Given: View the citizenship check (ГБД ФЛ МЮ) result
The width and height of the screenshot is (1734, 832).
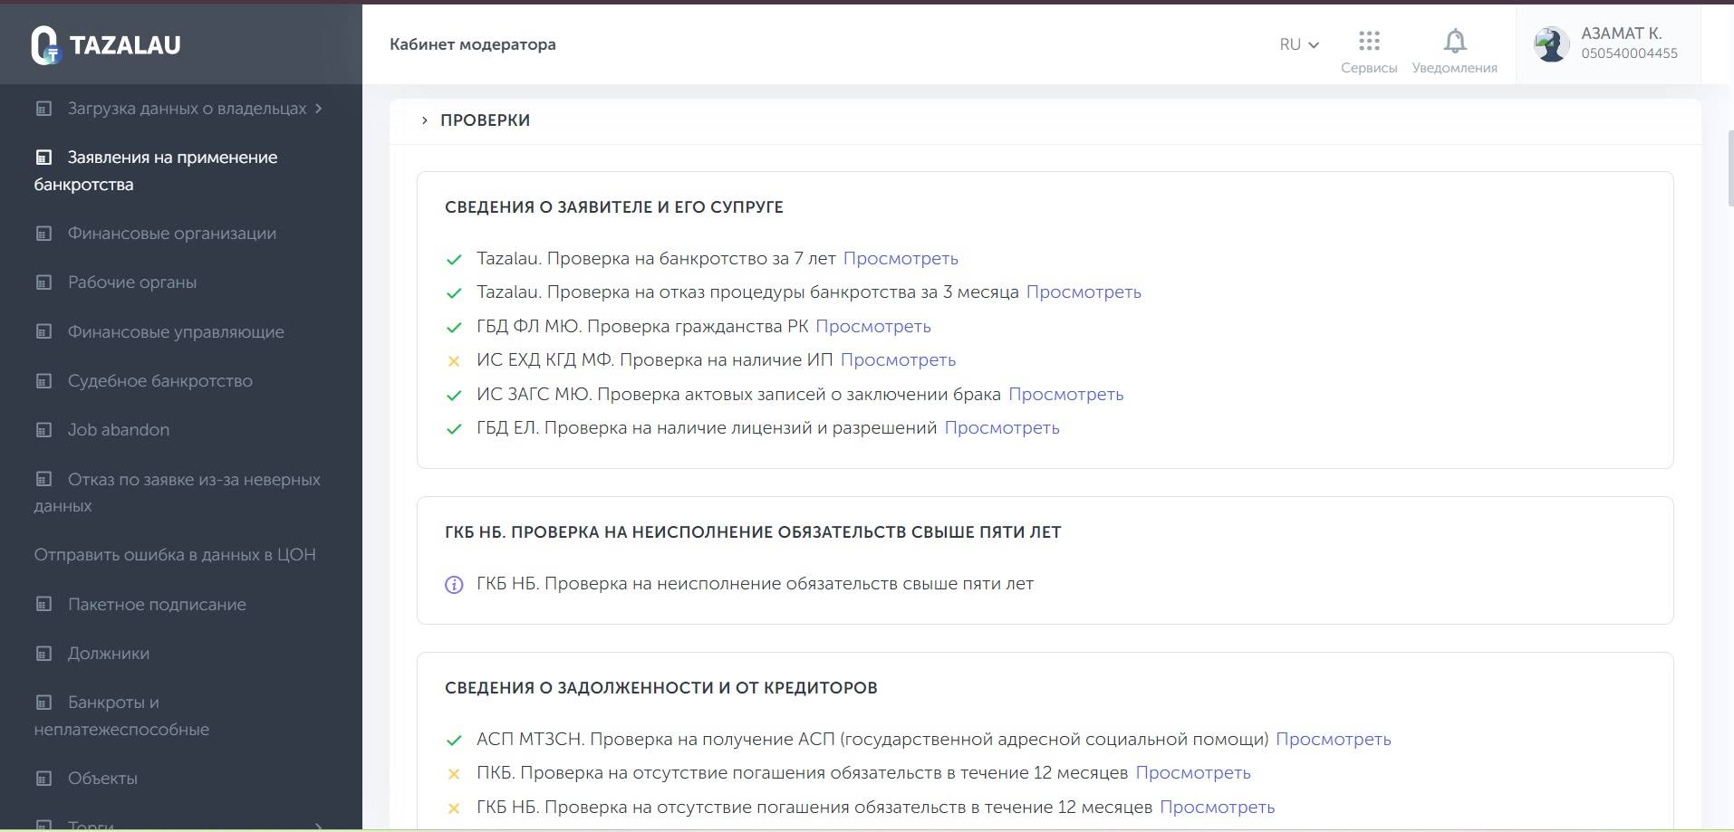Looking at the screenshot, I should coord(872,327).
